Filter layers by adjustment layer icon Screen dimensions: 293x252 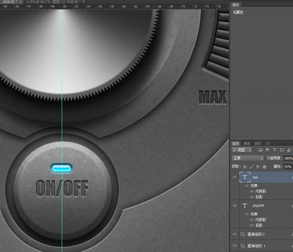[267, 150]
